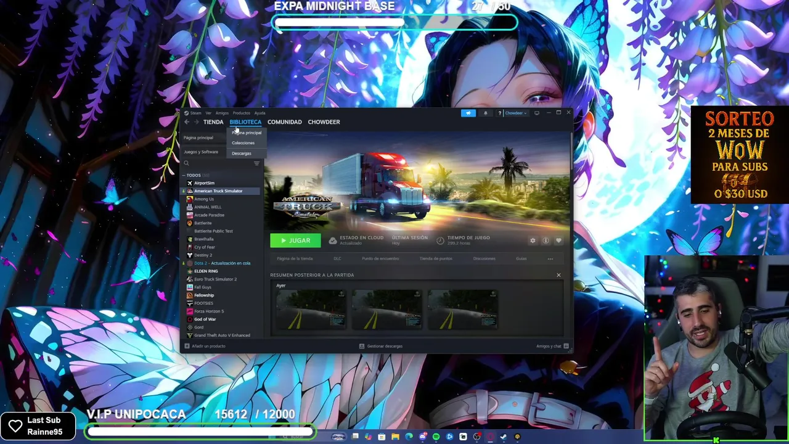Screen dimensions: 789x444
Task: Open more game links ellipsis menu
Action: tap(550, 259)
